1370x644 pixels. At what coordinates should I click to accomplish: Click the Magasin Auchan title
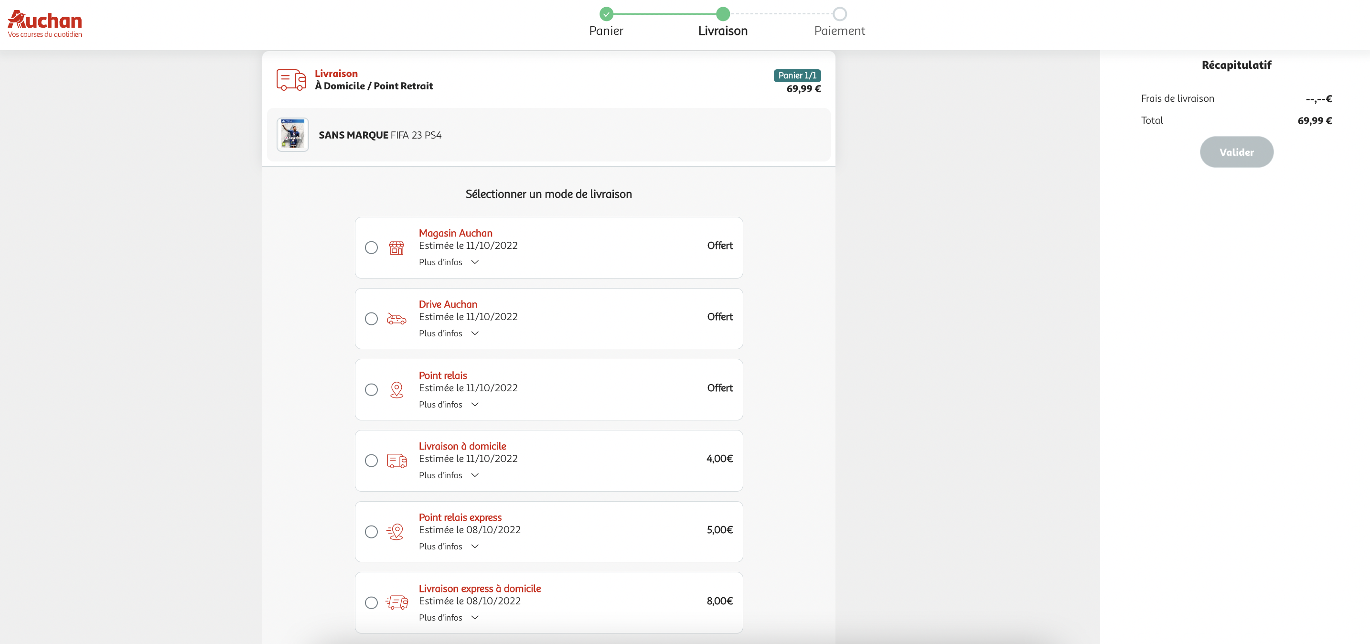click(455, 233)
